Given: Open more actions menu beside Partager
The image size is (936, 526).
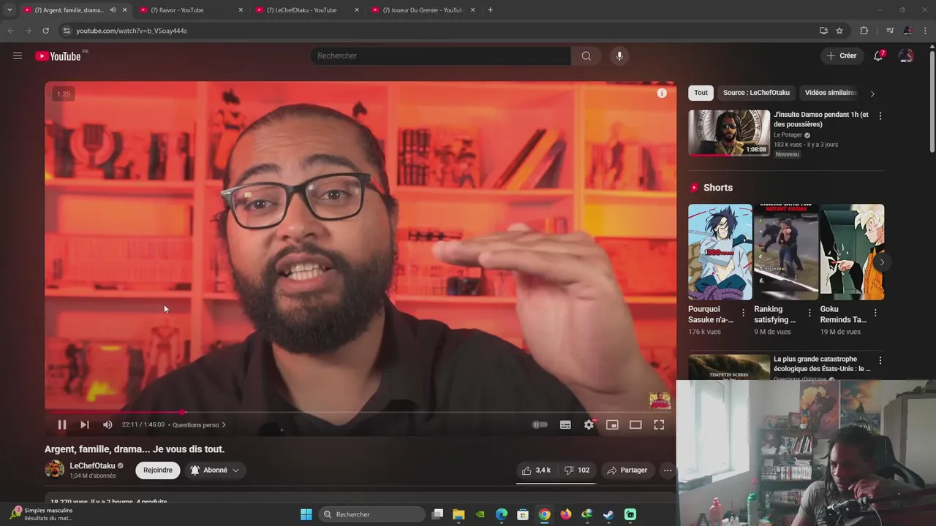Looking at the screenshot, I should 668,470.
